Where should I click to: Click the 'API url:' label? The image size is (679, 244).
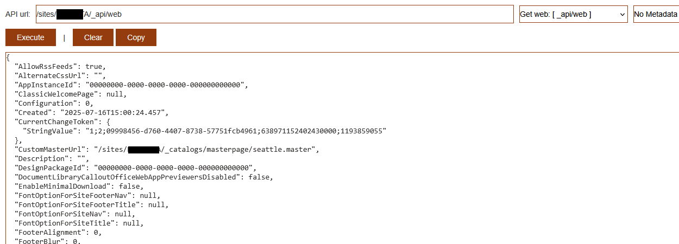[x=18, y=14]
